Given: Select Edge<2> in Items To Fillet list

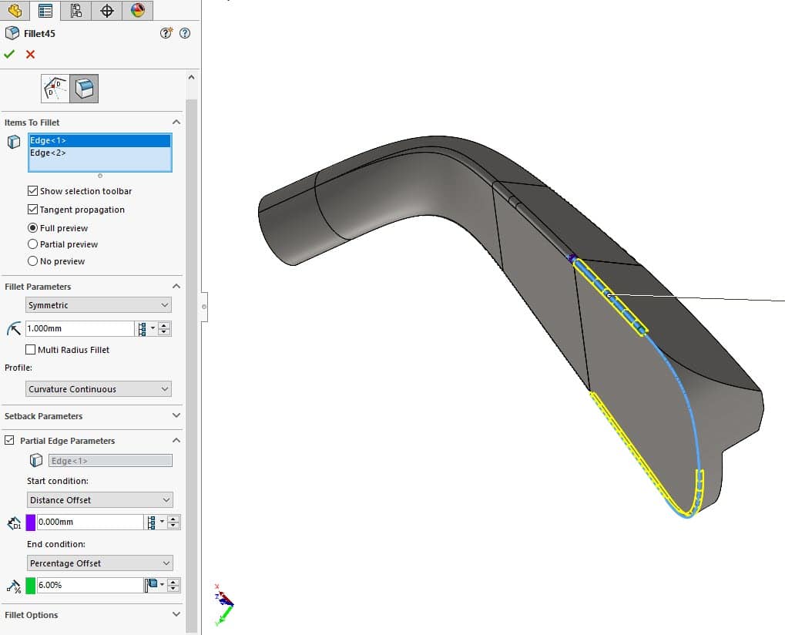Looking at the screenshot, I should coord(48,153).
